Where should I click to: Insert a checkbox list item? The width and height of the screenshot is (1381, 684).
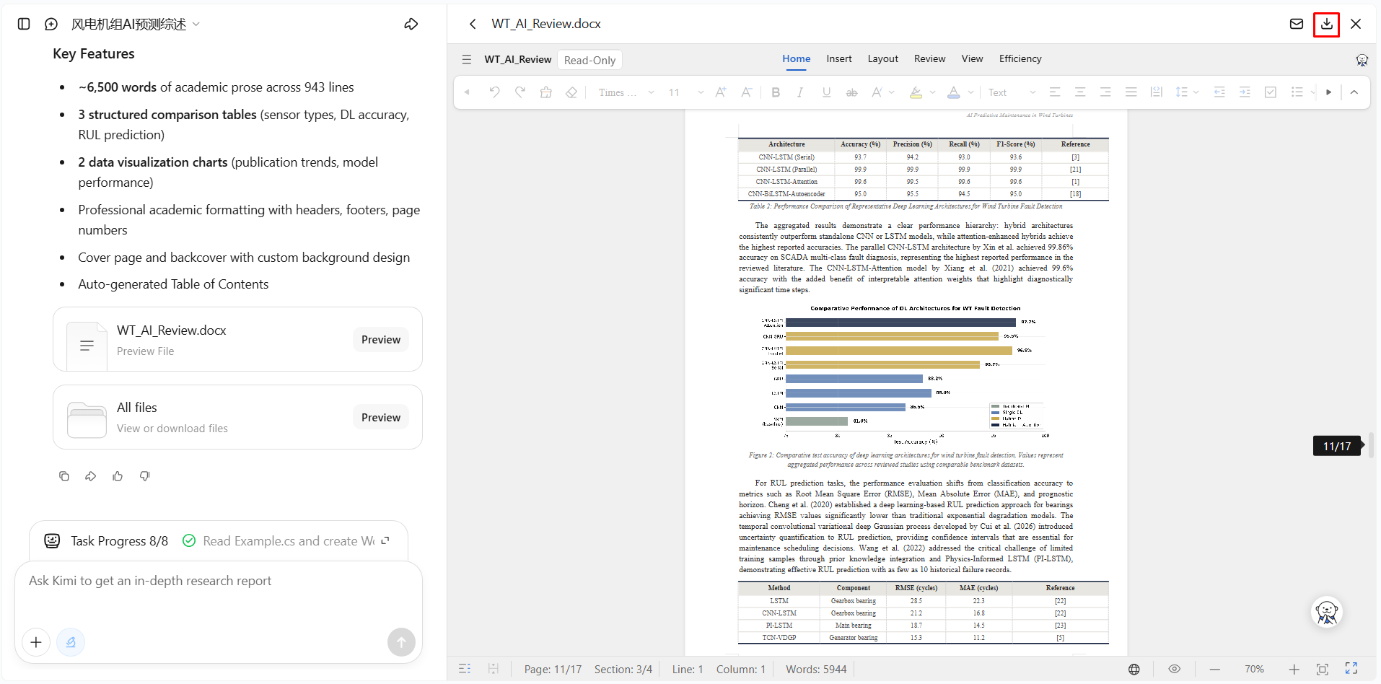1271,92
